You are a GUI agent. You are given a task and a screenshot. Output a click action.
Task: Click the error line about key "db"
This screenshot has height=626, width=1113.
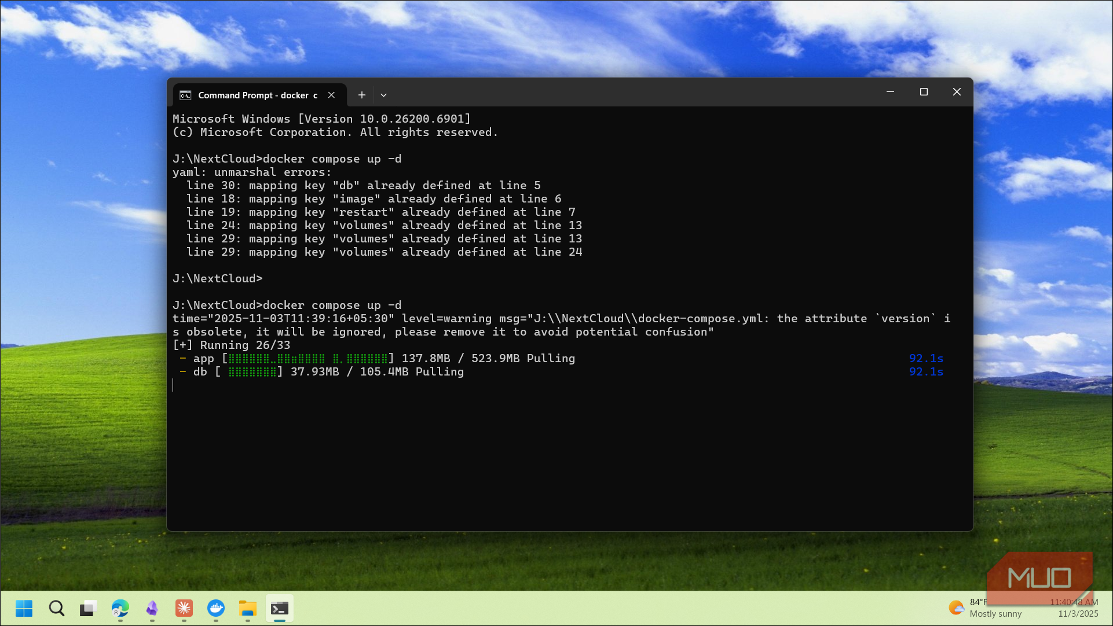coord(364,186)
